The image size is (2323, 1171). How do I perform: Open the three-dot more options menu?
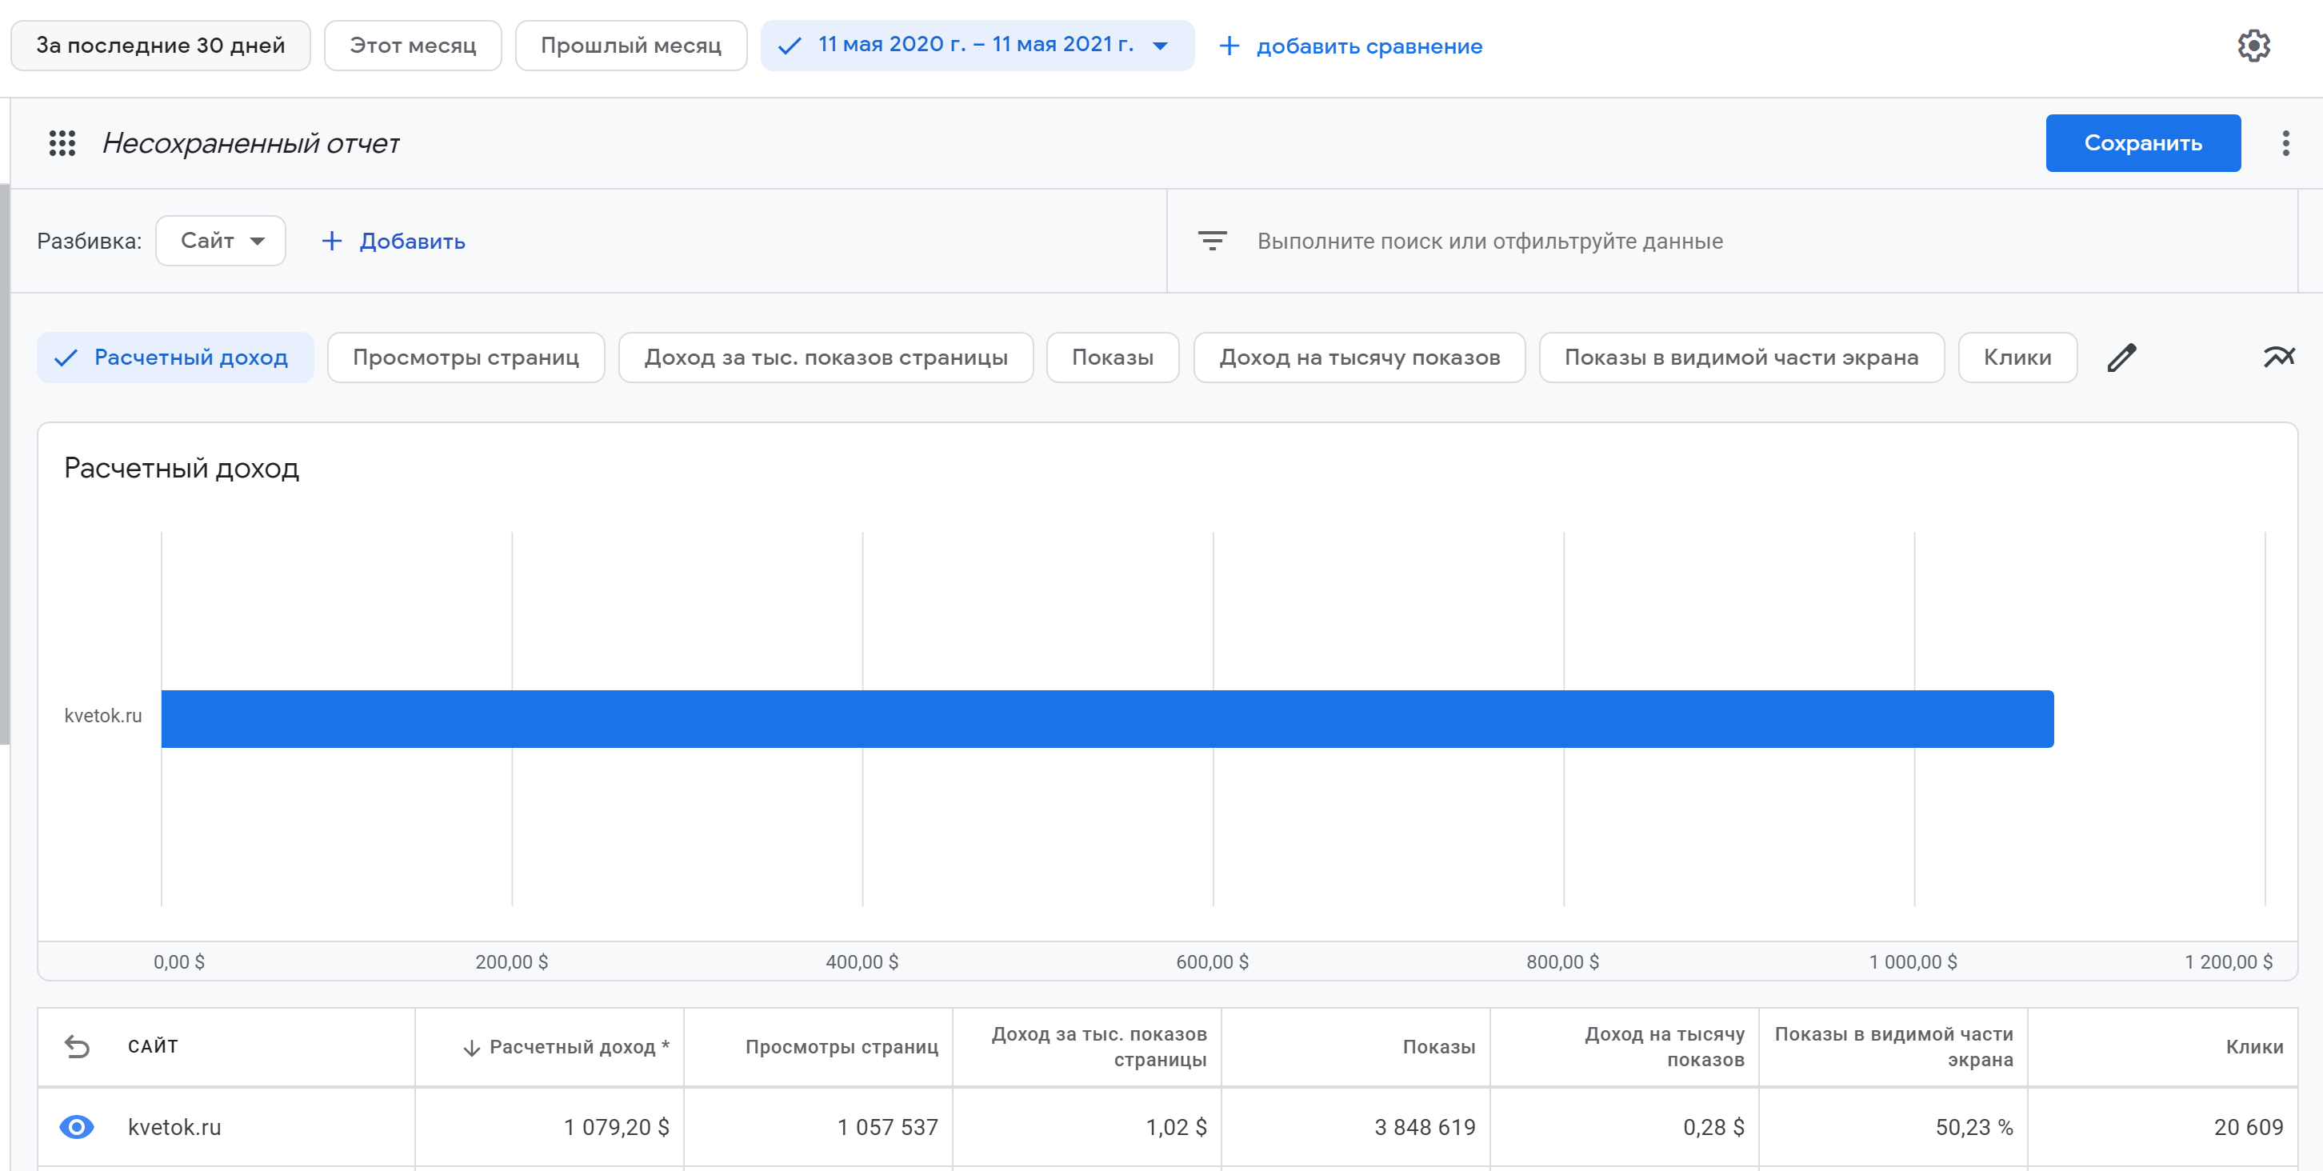click(x=2285, y=142)
